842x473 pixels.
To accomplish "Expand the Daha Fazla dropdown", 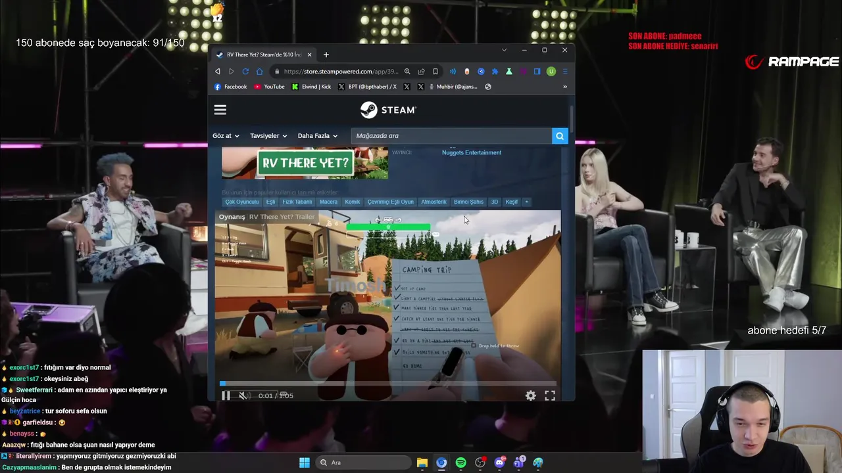I will 318,136.
